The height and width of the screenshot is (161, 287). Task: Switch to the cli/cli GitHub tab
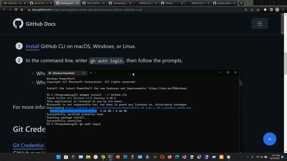tap(93, 3)
